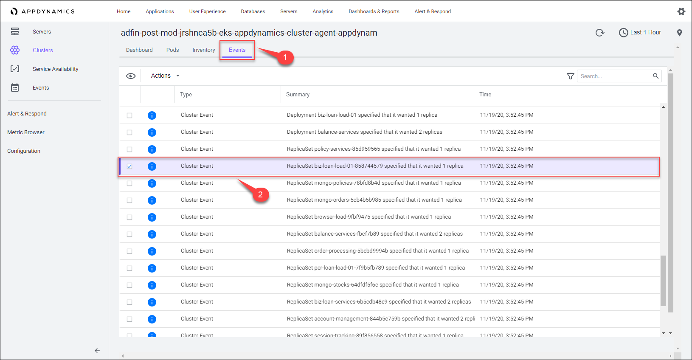Click the Service Availability sidebar icon
This screenshot has width=692, height=360.
pyautogui.click(x=15, y=69)
